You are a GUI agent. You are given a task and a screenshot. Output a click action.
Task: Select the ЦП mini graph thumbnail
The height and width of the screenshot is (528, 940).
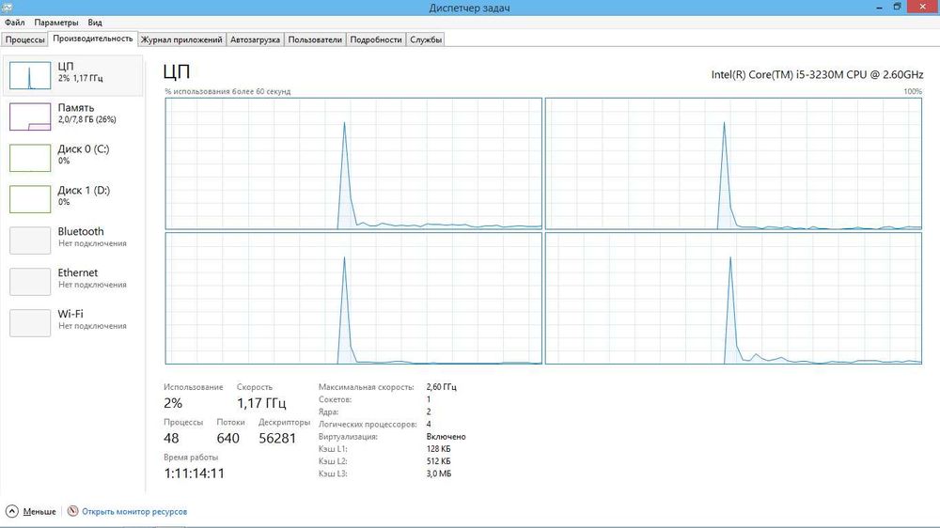(30, 75)
